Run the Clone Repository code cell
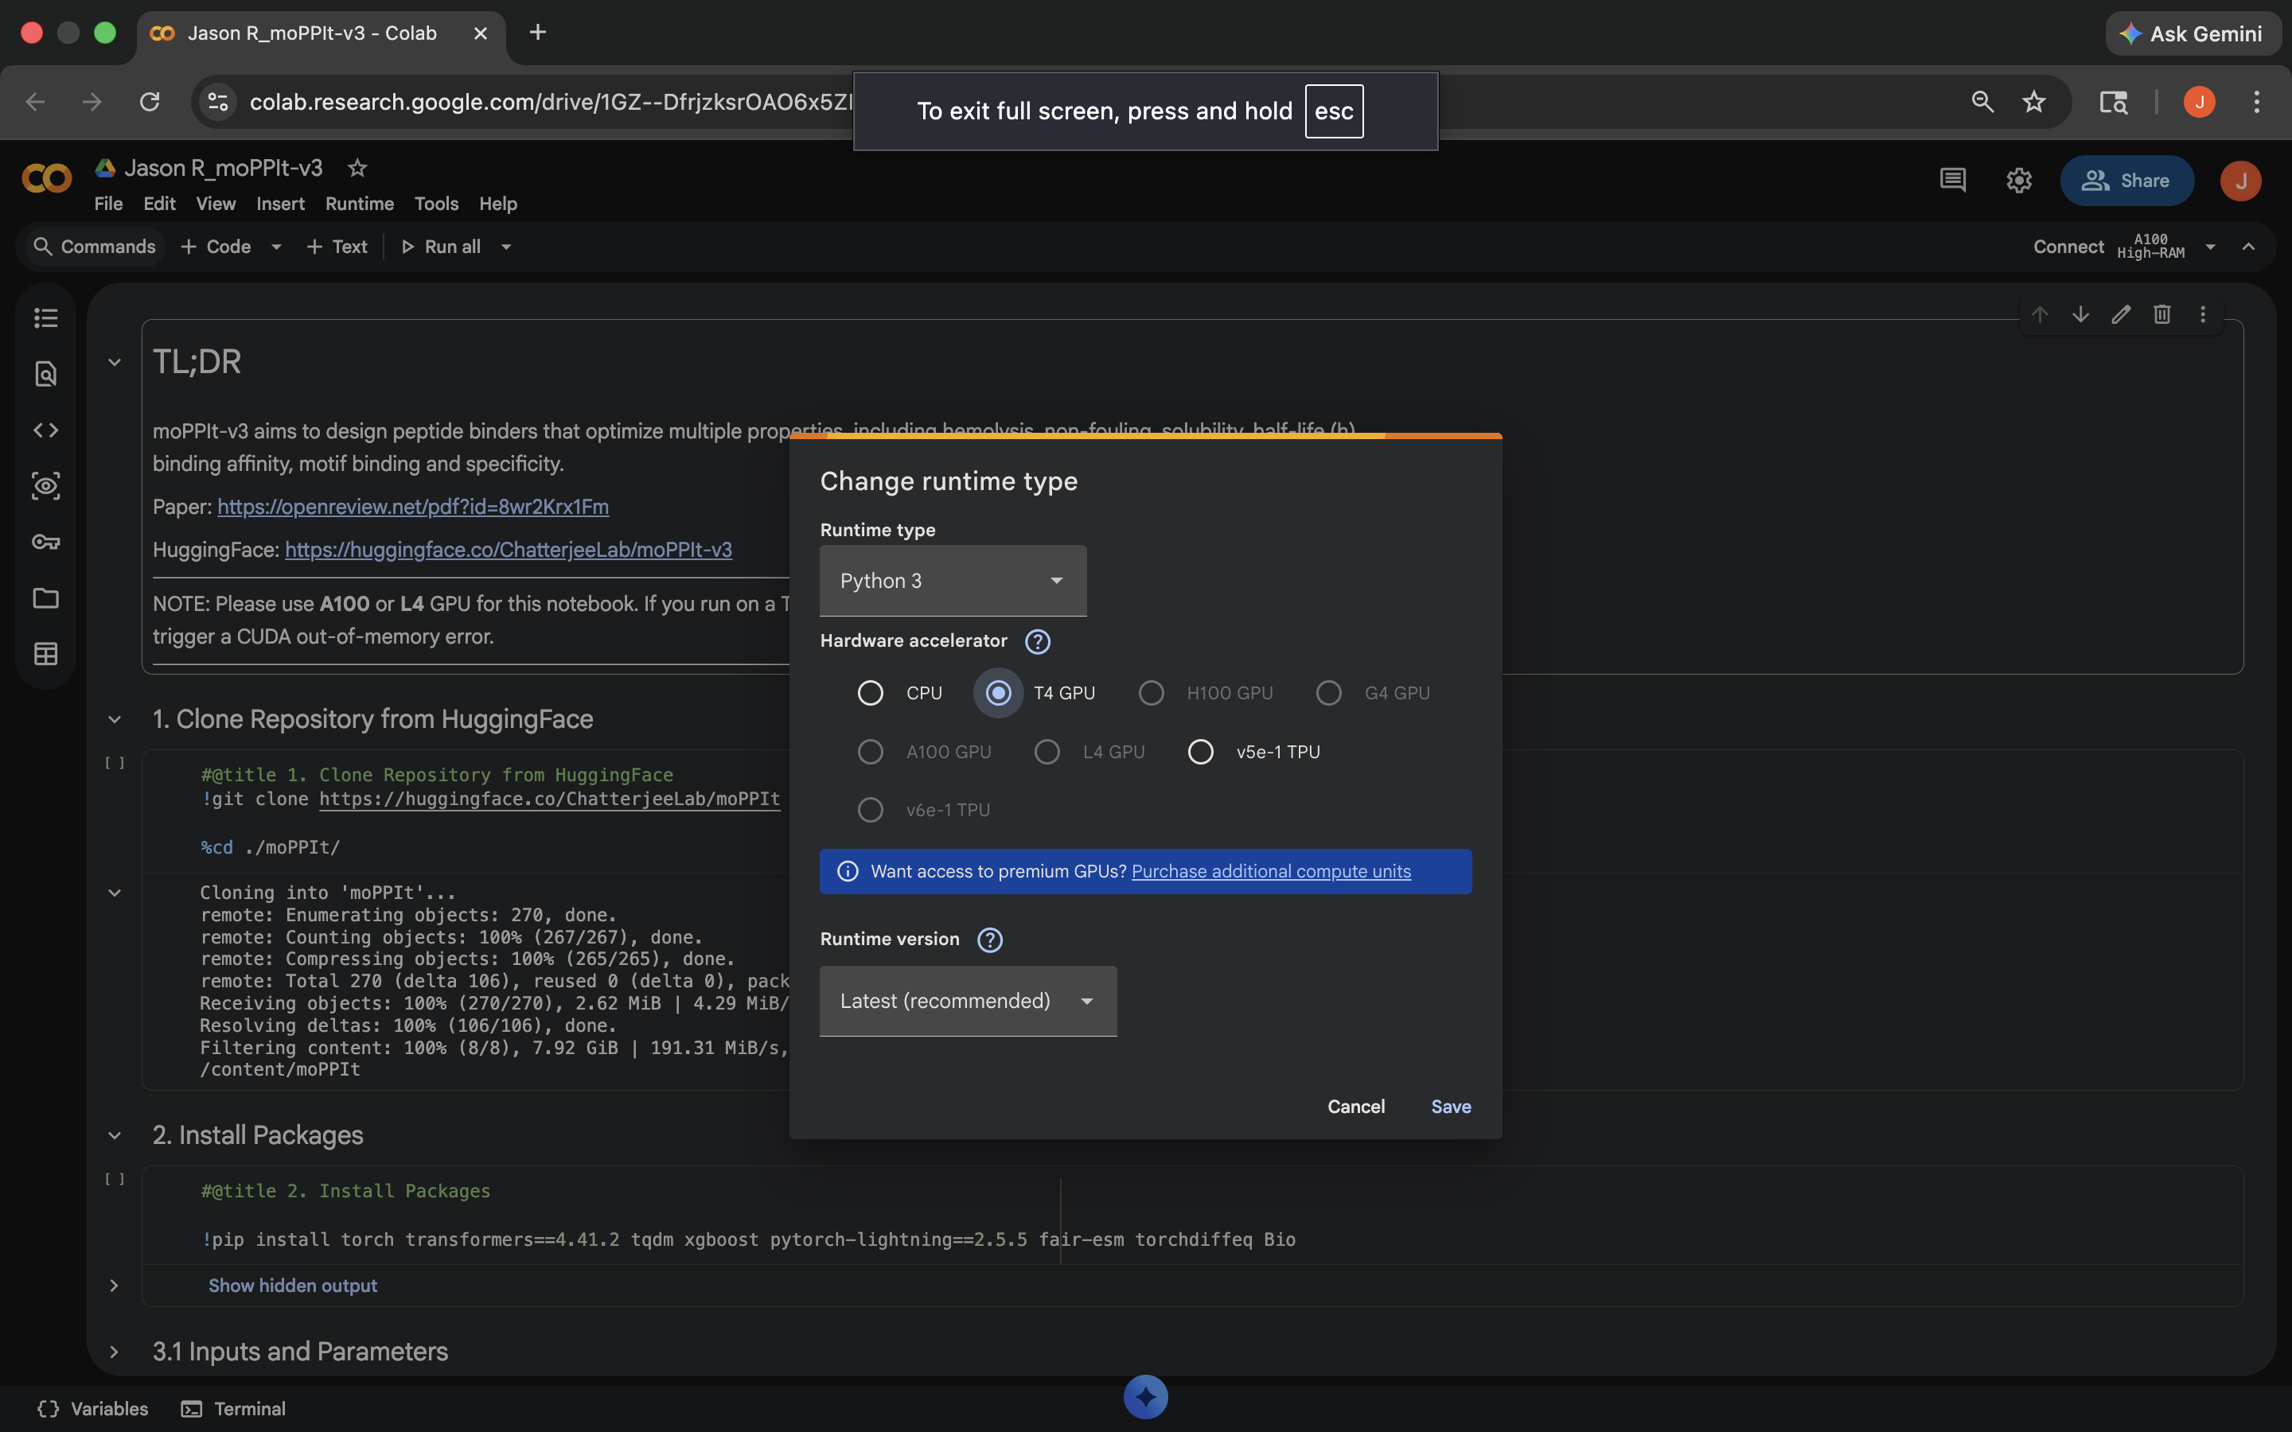2292x1432 pixels. 115,764
